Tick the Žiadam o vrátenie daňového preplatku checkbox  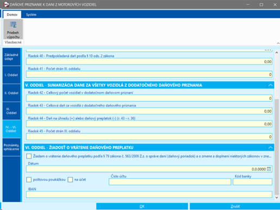[29, 156]
